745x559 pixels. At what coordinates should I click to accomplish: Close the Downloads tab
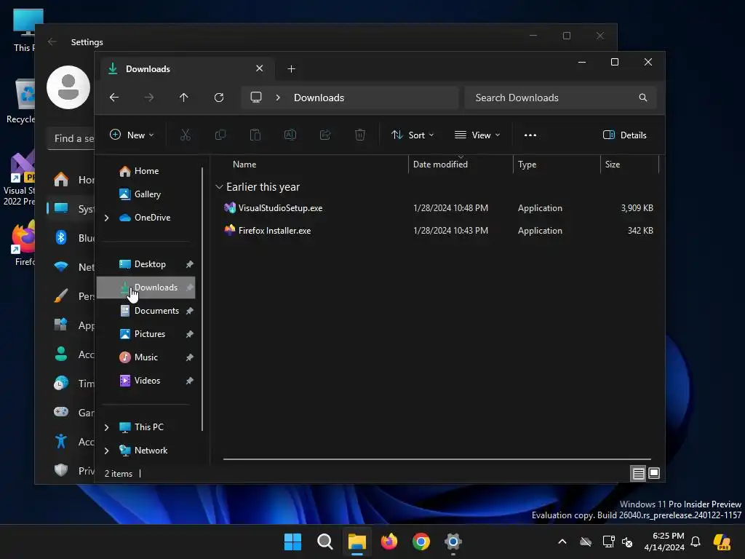point(260,68)
